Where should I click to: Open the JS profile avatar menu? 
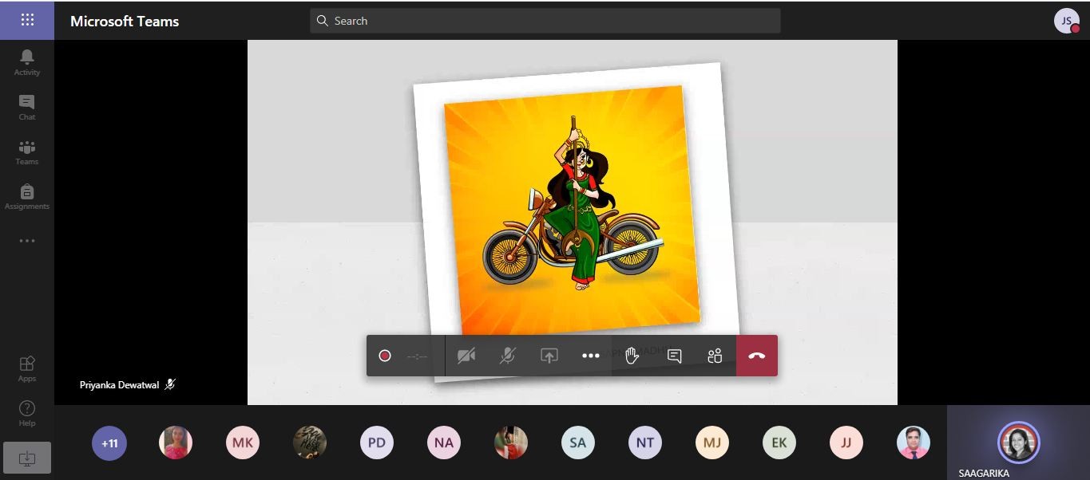[x=1066, y=21]
